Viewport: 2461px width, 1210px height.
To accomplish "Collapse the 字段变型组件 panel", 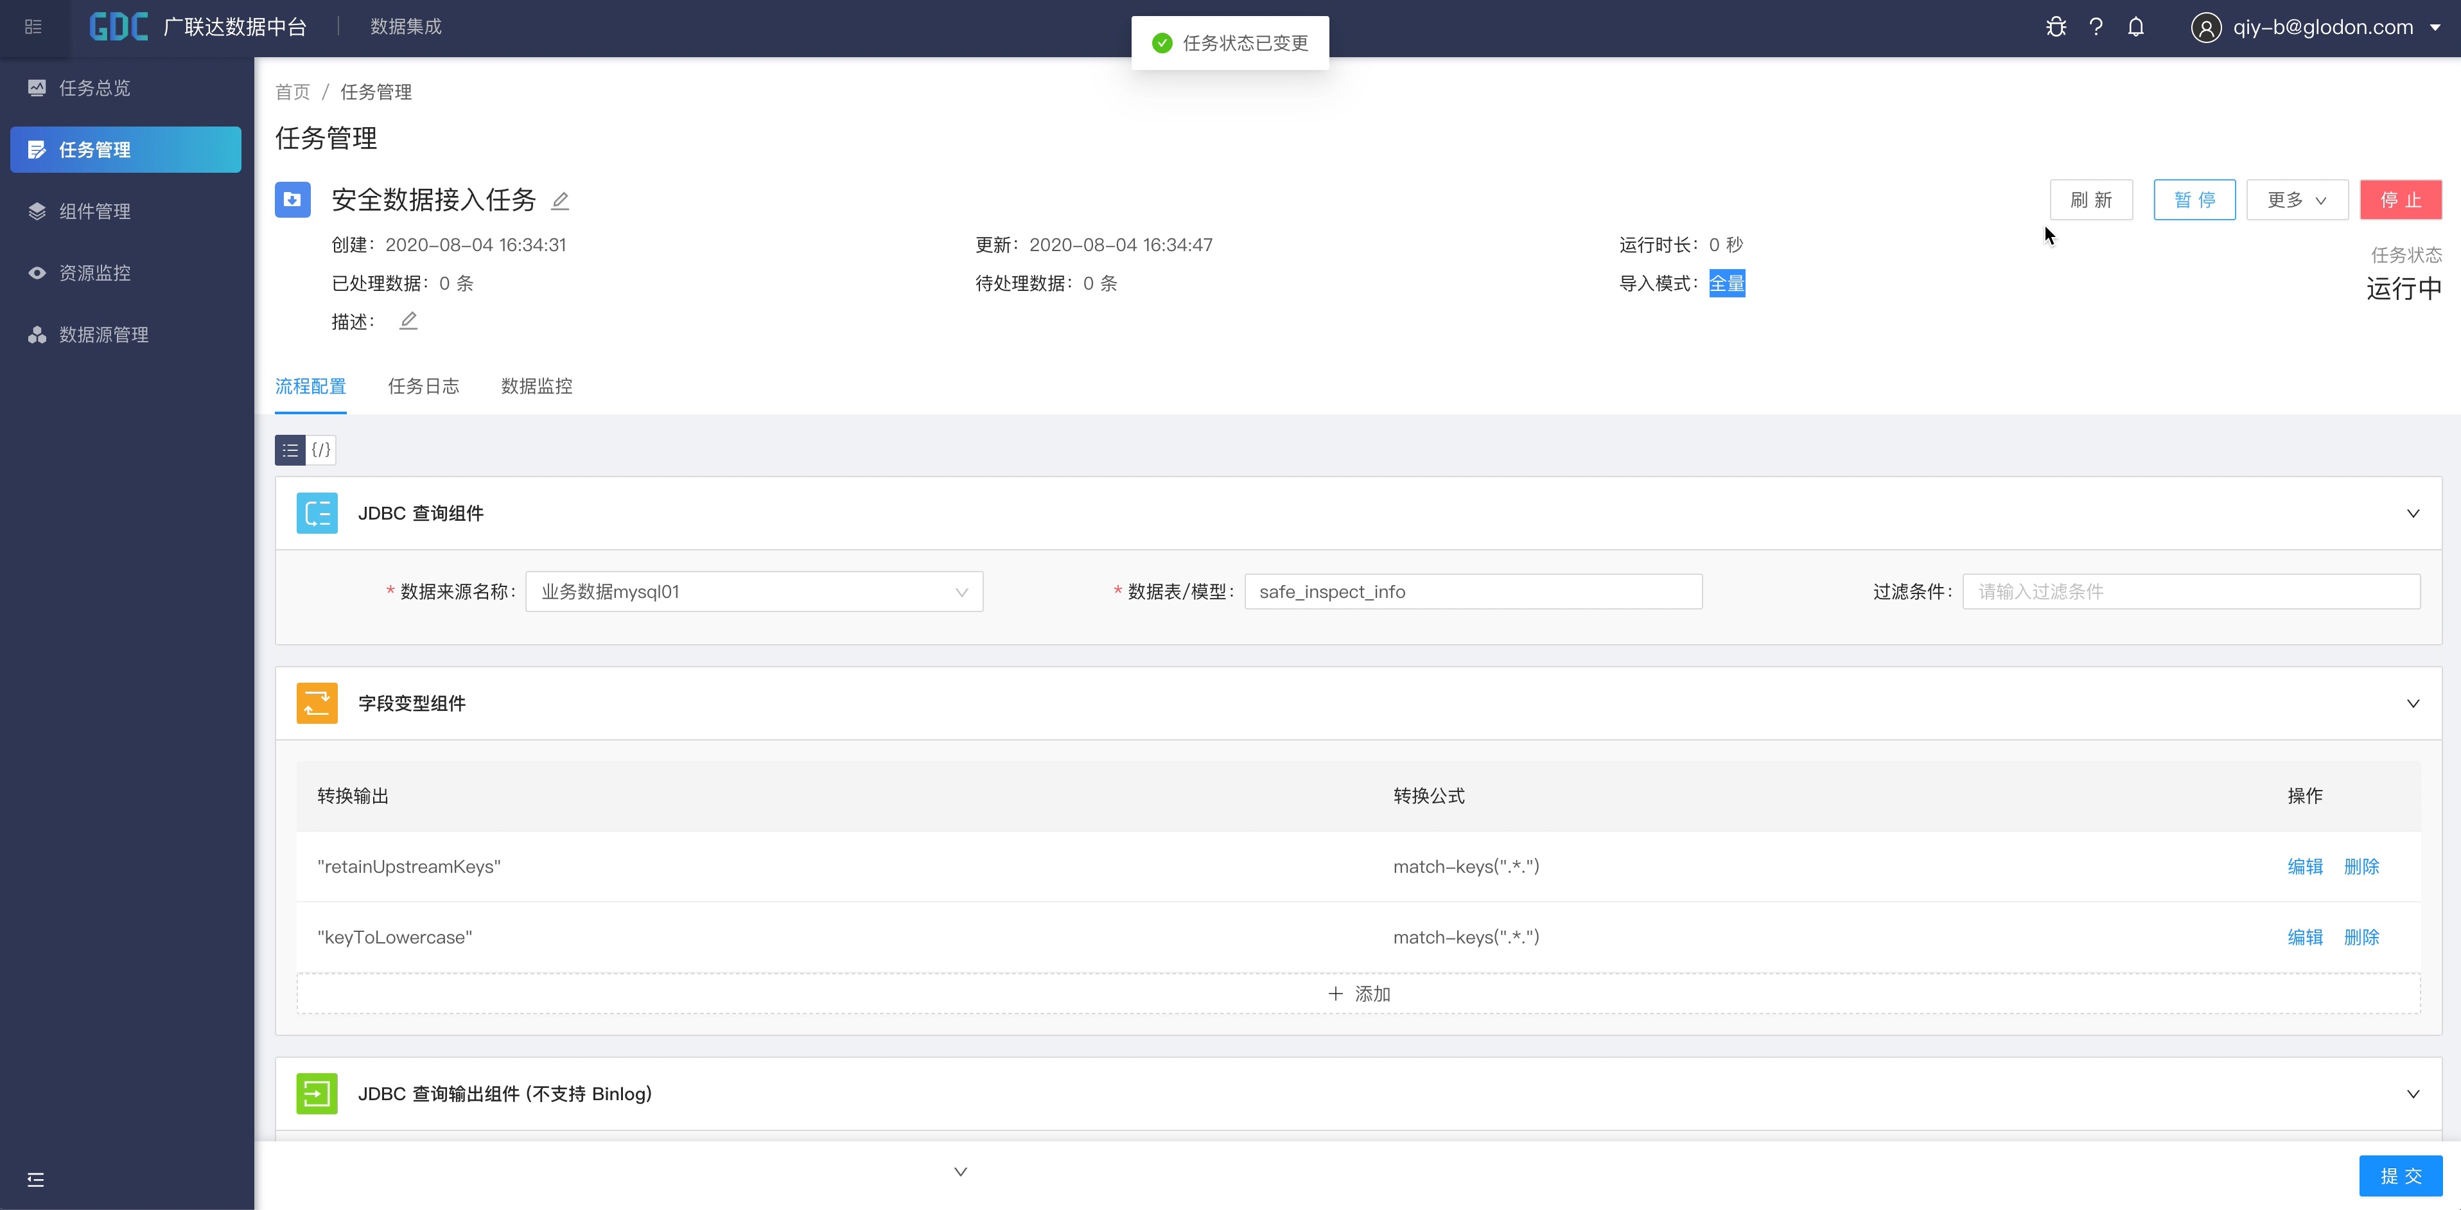I will click(2412, 703).
